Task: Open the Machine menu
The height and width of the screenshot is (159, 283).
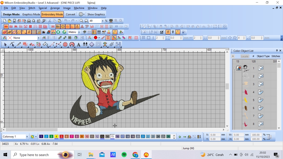Action: coord(79,8)
